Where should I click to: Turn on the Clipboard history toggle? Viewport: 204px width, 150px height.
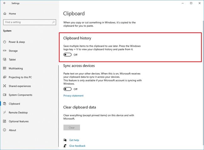coord(67,55)
